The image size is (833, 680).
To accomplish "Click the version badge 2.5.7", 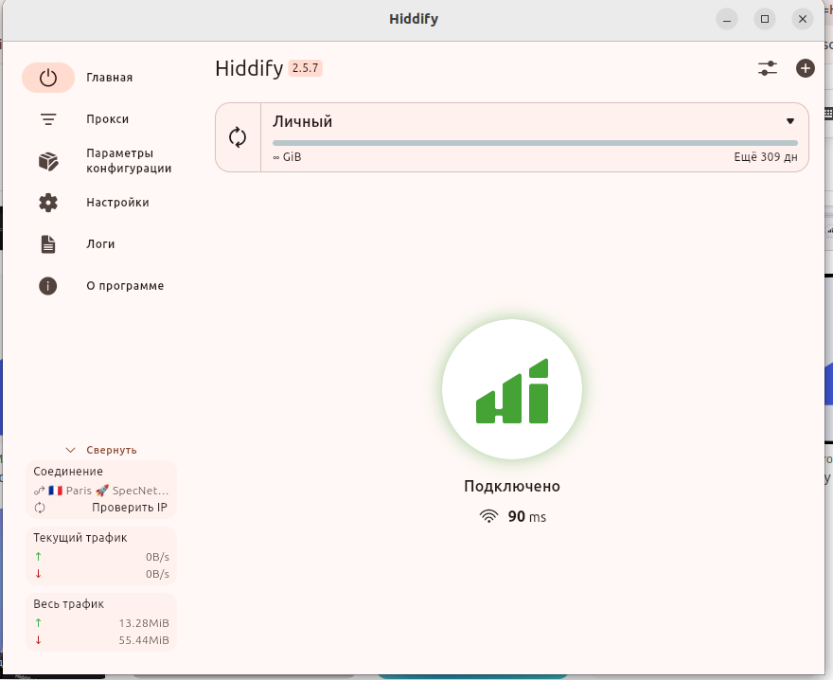I will pyautogui.click(x=305, y=68).
